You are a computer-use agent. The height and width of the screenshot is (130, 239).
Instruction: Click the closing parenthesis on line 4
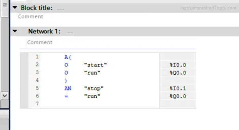point(66,80)
